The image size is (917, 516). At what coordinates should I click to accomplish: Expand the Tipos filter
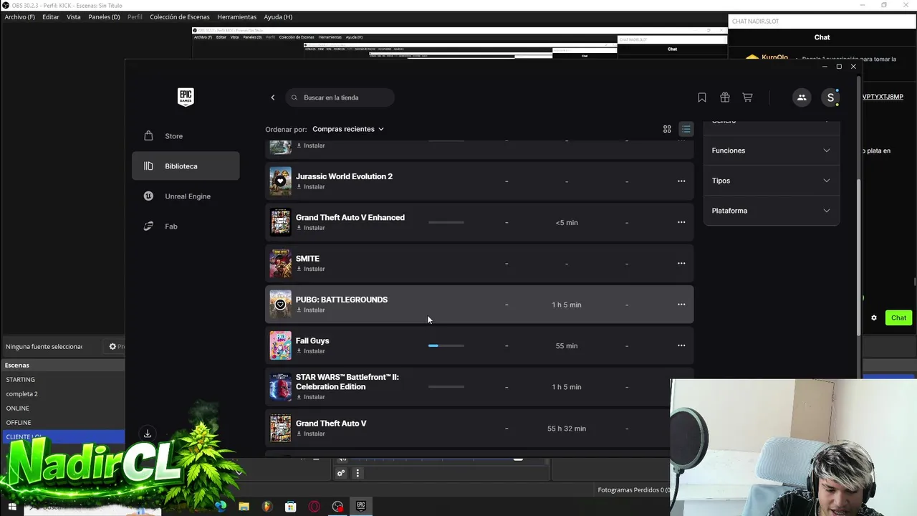[771, 181]
